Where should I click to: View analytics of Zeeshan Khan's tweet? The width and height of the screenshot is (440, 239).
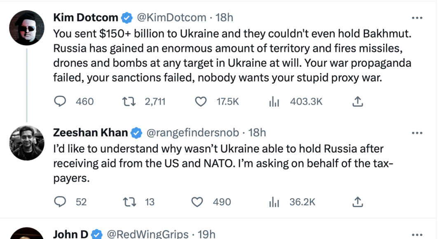(274, 202)
